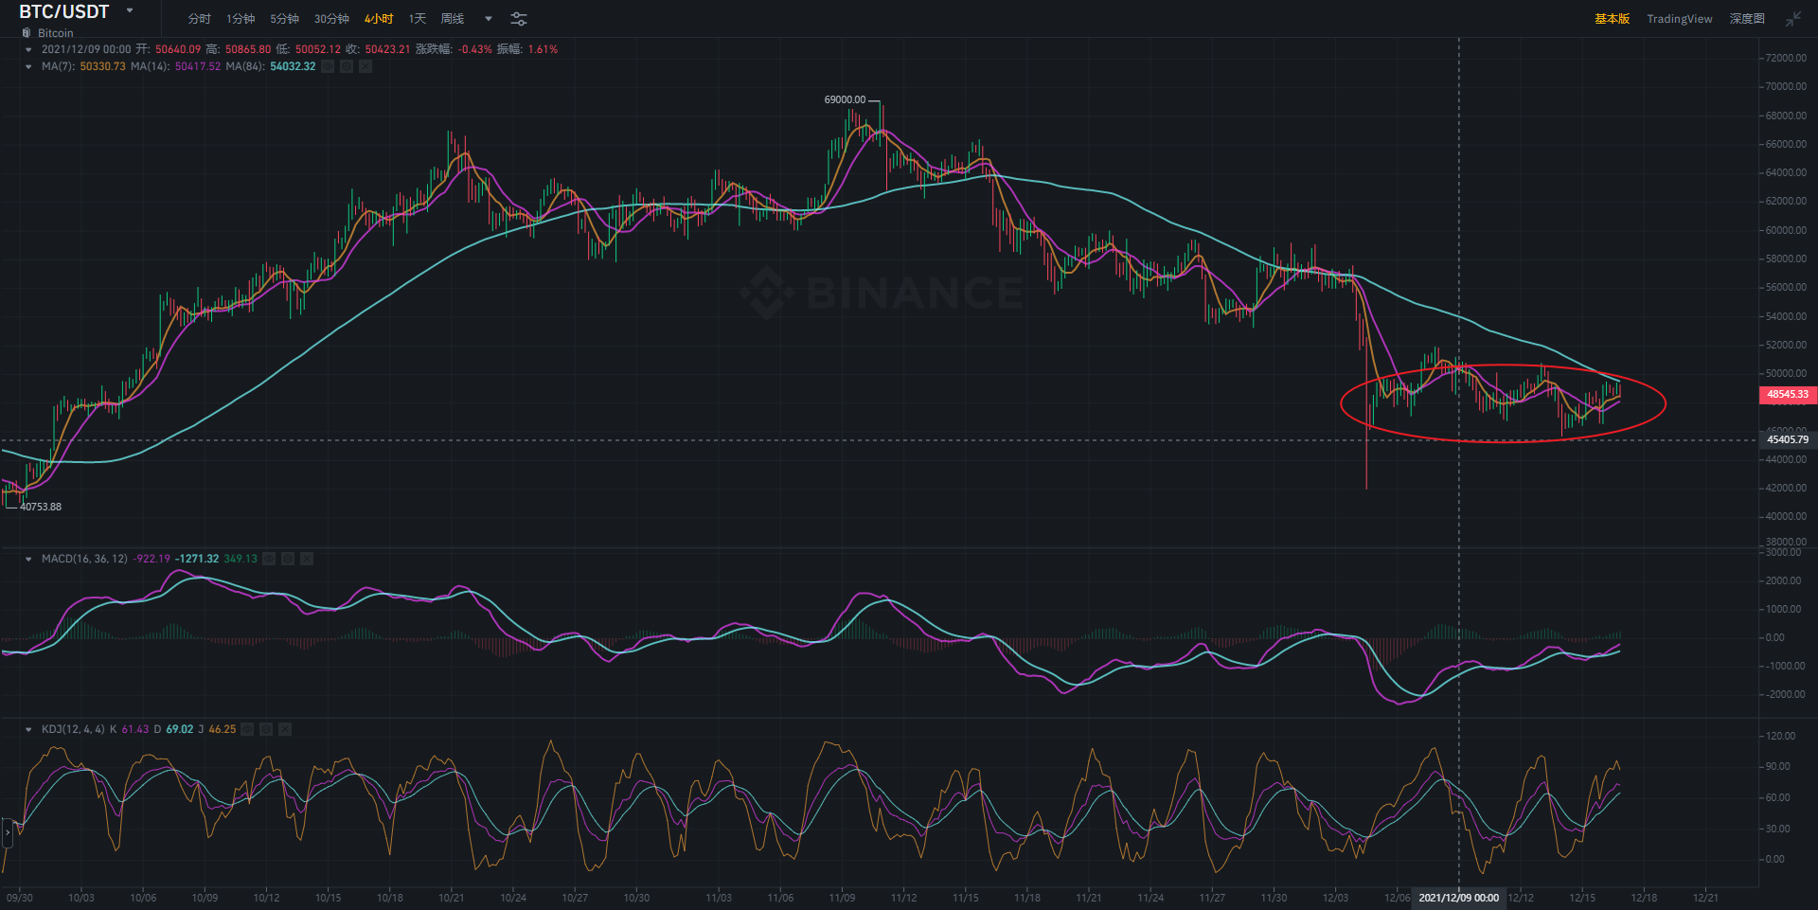The width and height of the screenshot is (1818, 910).
Task: Open the chart indicator settings sliders icon
Action: (519, 19)
